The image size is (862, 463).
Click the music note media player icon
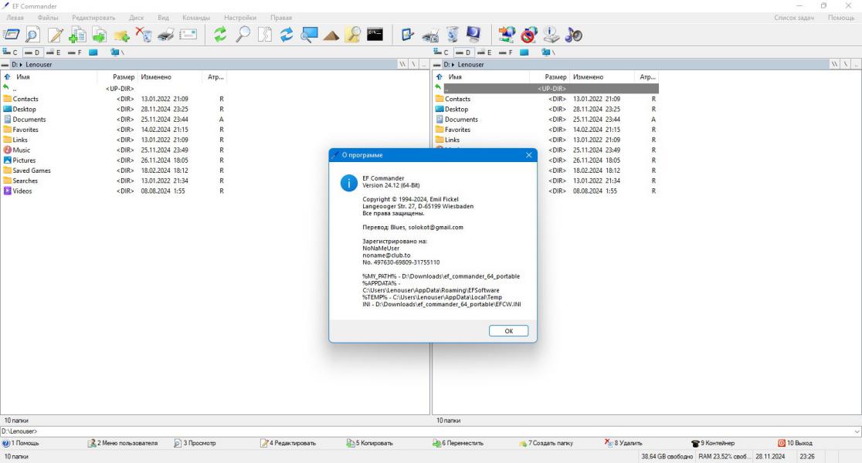573,35
